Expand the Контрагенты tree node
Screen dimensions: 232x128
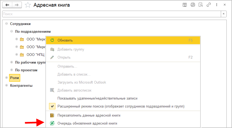pos(6,85)
